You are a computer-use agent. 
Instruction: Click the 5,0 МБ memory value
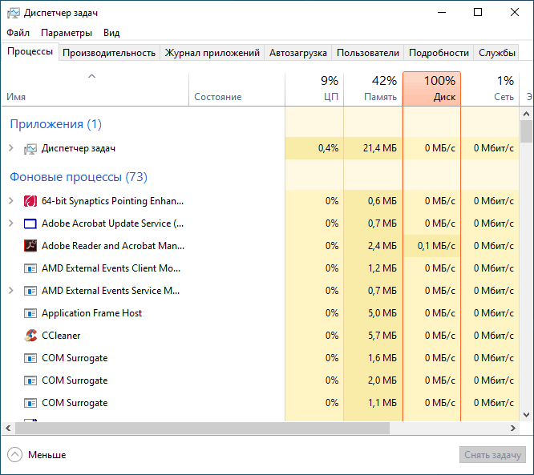[x=382, y=313]
